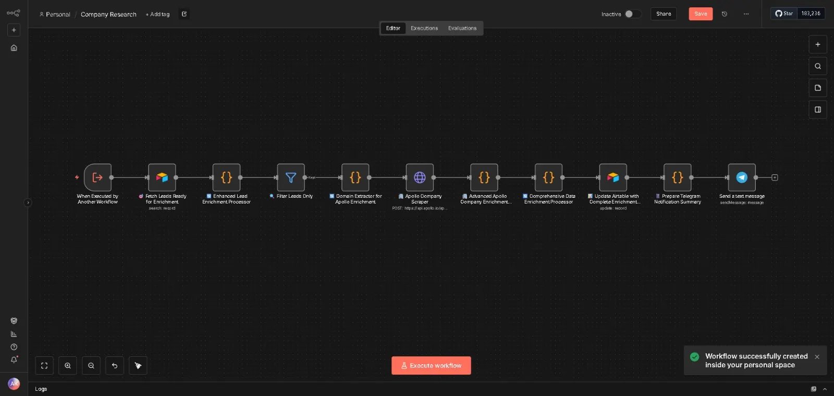This screenshot has height=396, width=834.
Task: Select When Executed by Another Workflow trigger node
Action: 97,177
